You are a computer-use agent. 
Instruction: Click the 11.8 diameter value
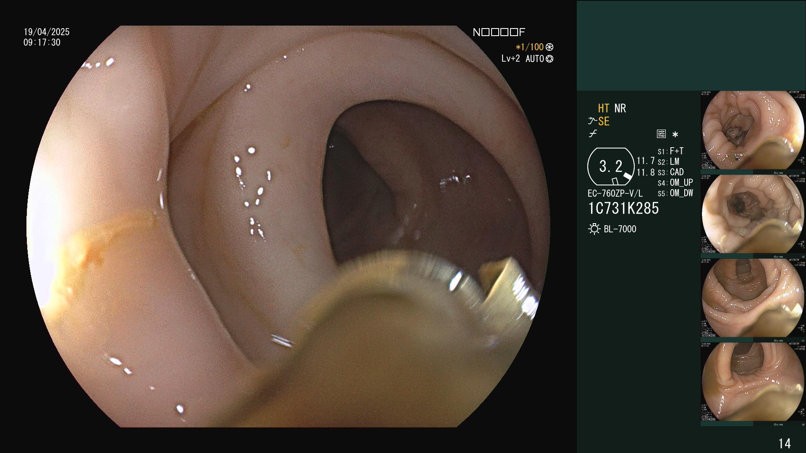[x=646, y=172]
